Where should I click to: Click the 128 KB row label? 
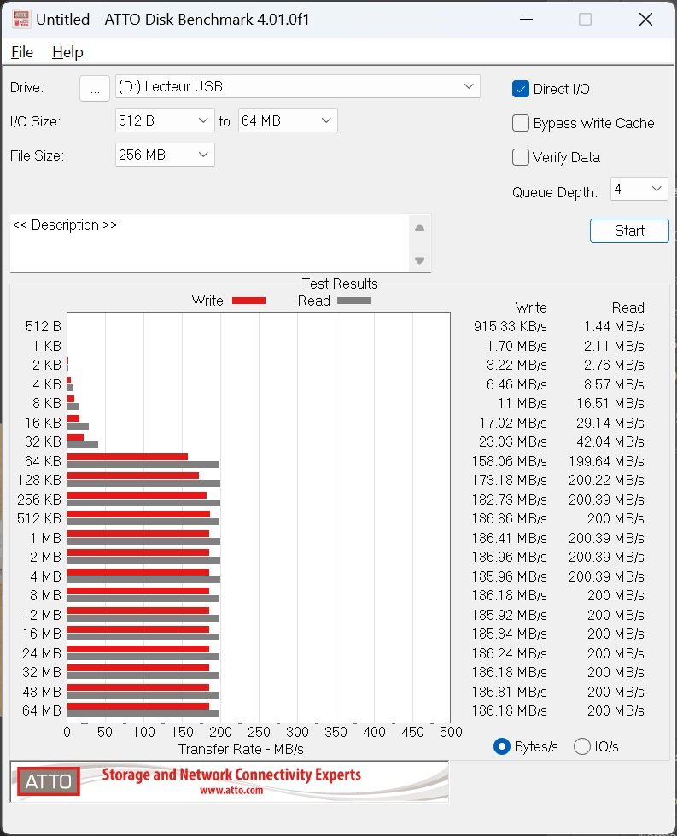(x=39, y=481)
